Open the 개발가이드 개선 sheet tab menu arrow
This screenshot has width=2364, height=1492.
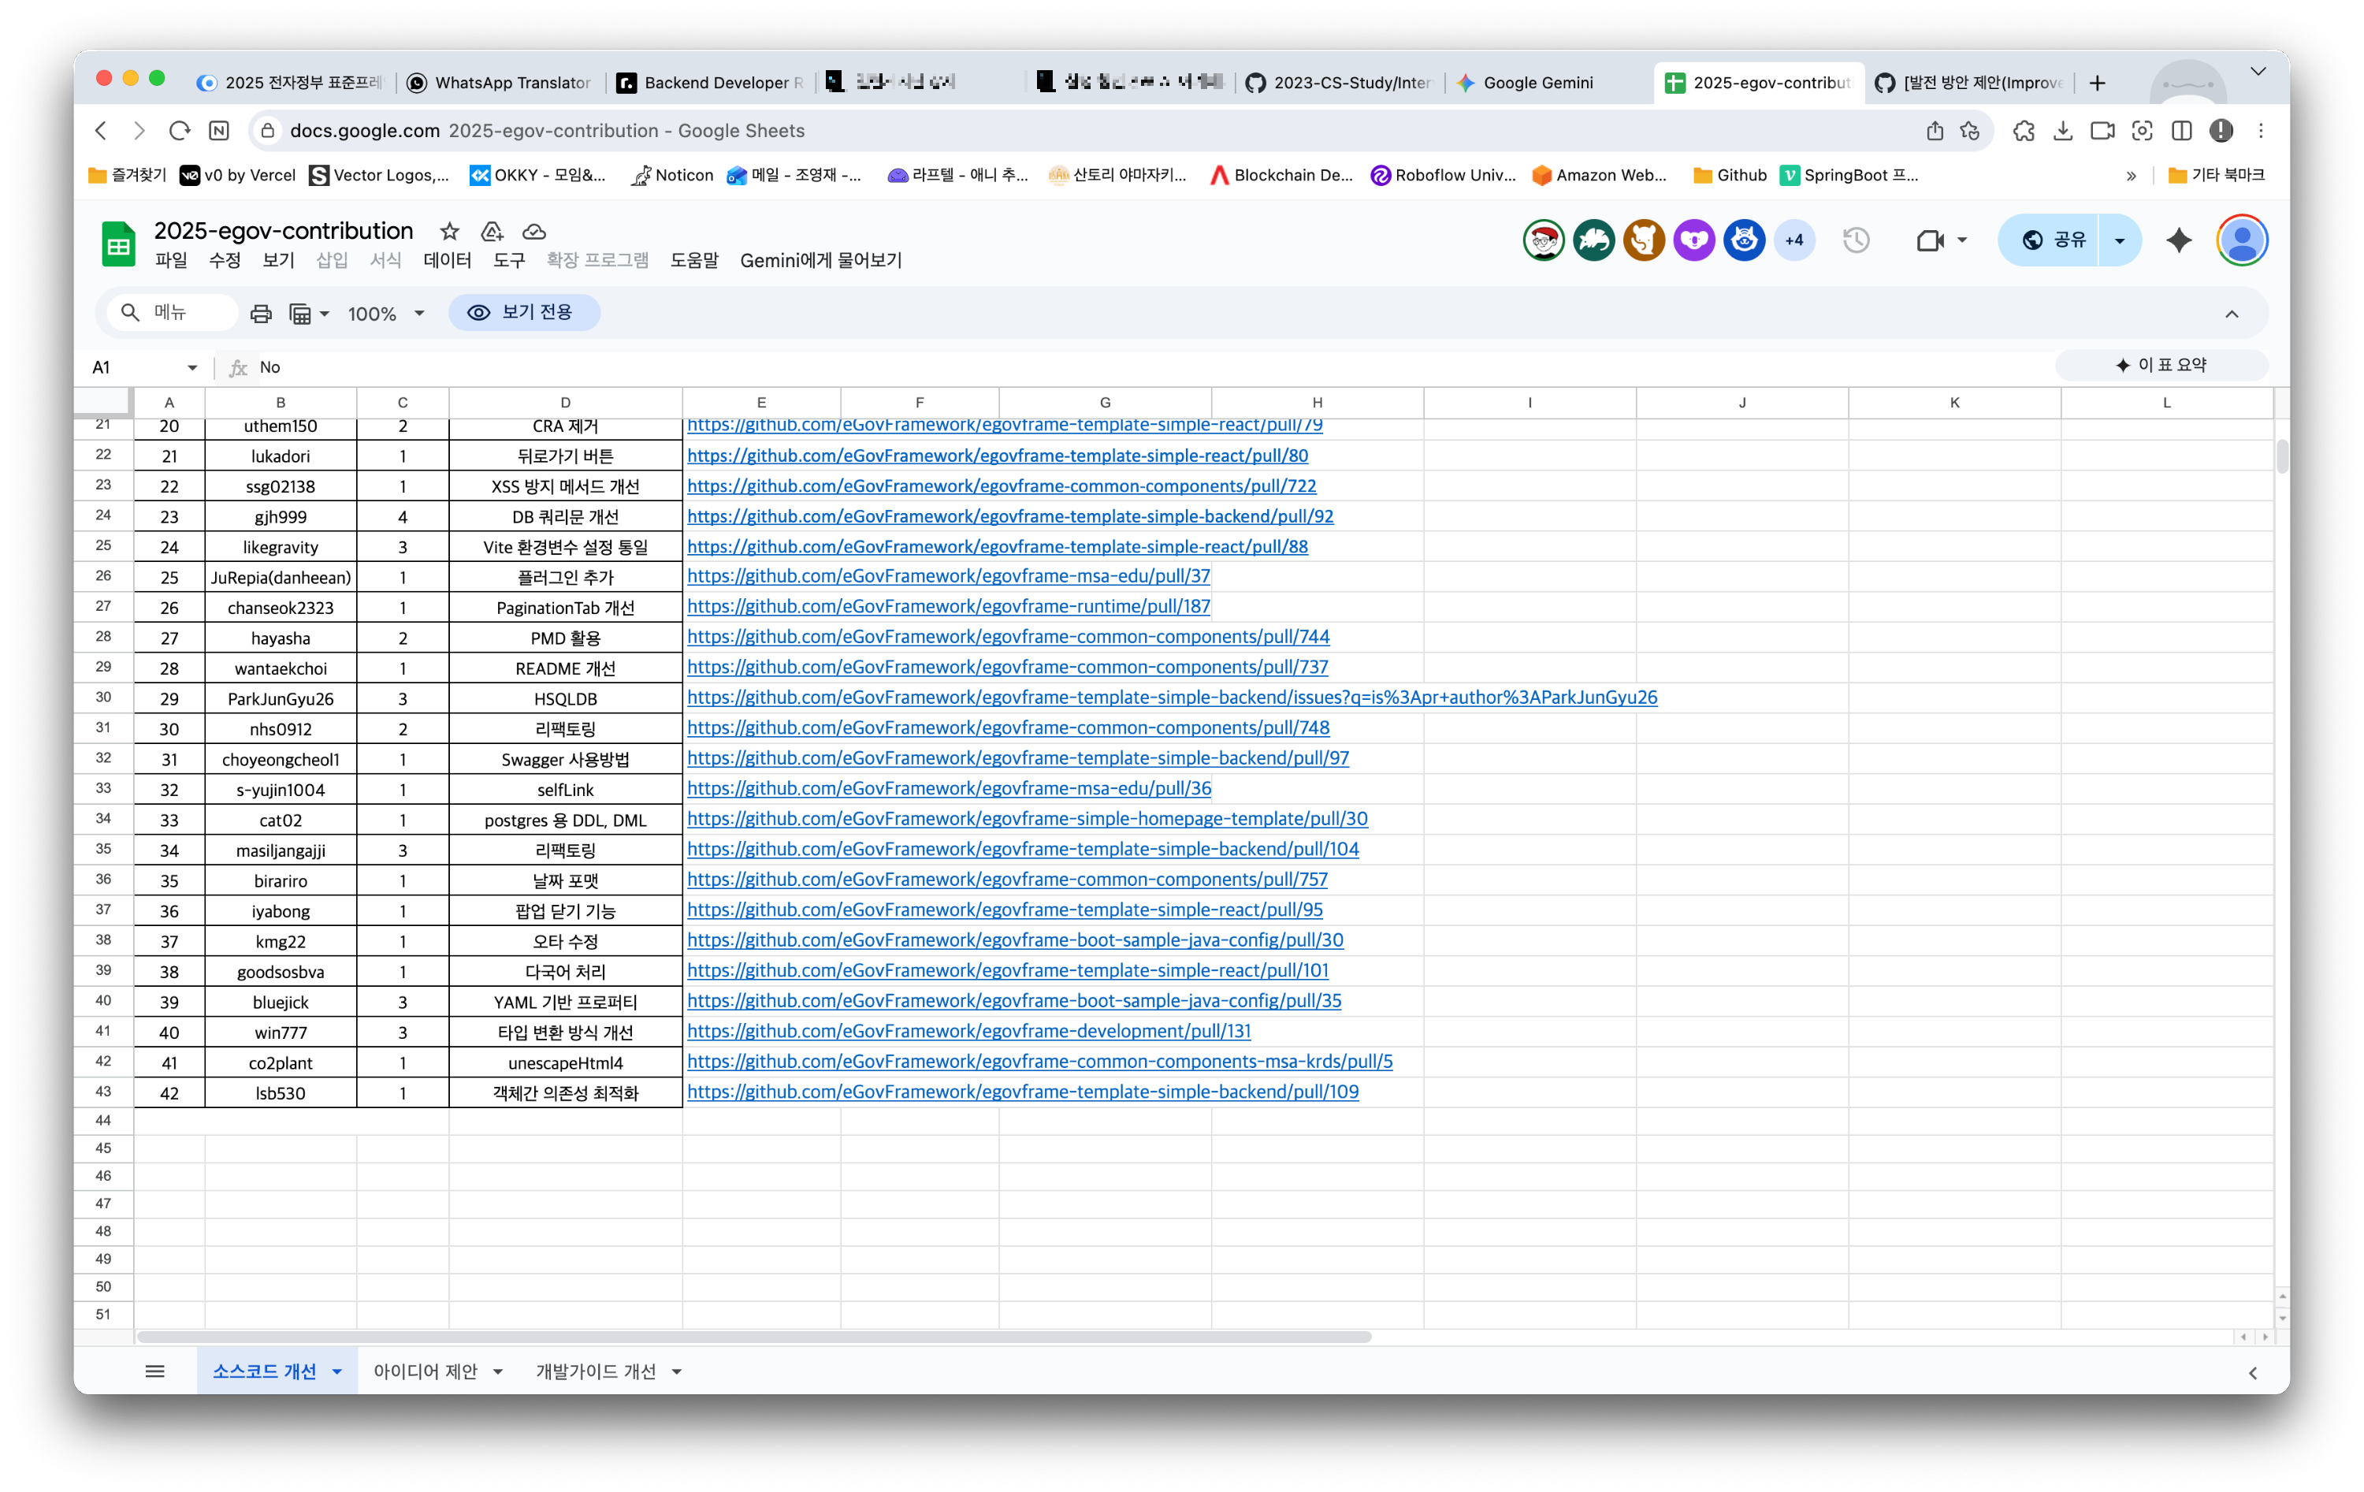(676, 1372)
